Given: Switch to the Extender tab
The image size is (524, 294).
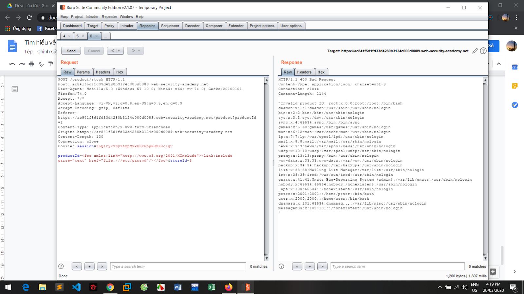Looking at the screenshot, I should (236, 26).
